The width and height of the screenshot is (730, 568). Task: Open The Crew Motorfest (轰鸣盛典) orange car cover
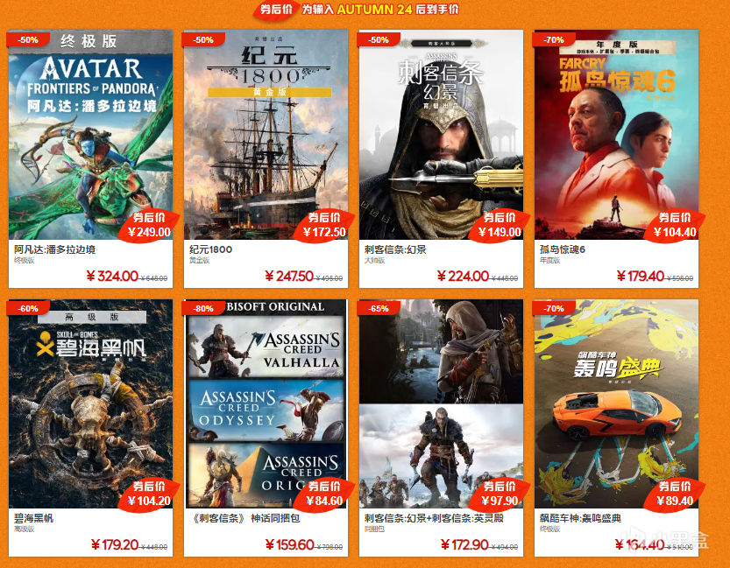tap(616, 403)
